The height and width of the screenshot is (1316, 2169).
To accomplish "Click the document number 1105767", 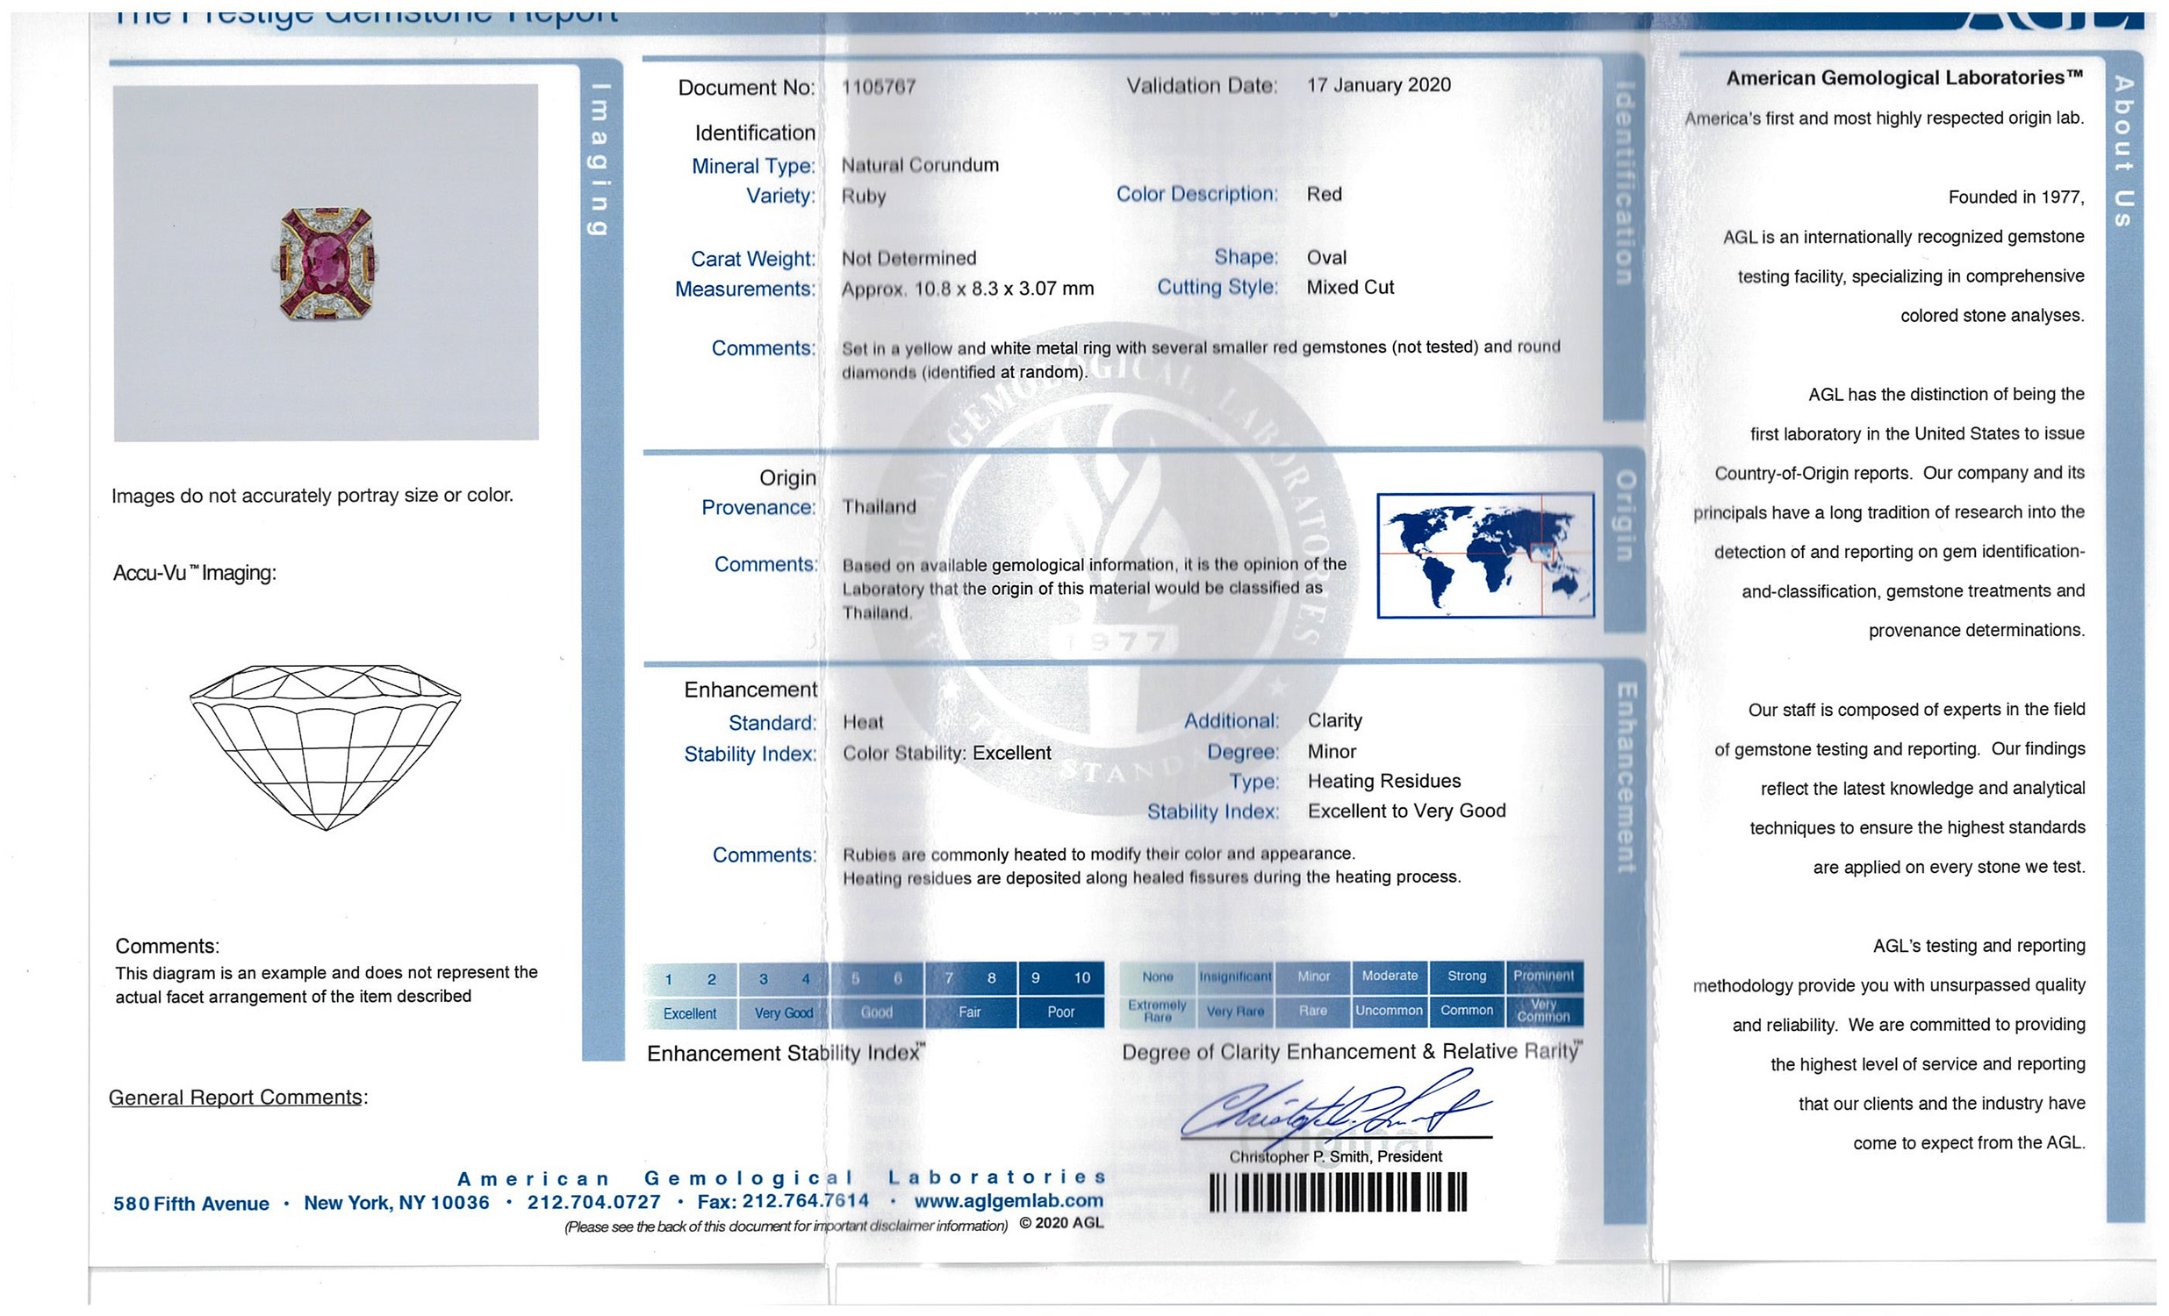I will pos(879,87).
